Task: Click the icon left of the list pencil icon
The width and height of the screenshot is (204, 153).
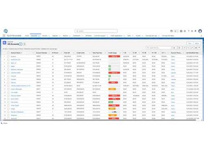Action: pos(188,48)
